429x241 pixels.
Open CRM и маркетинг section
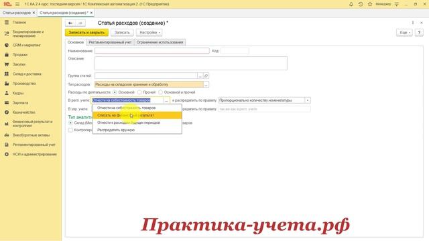tap(26, 45)
